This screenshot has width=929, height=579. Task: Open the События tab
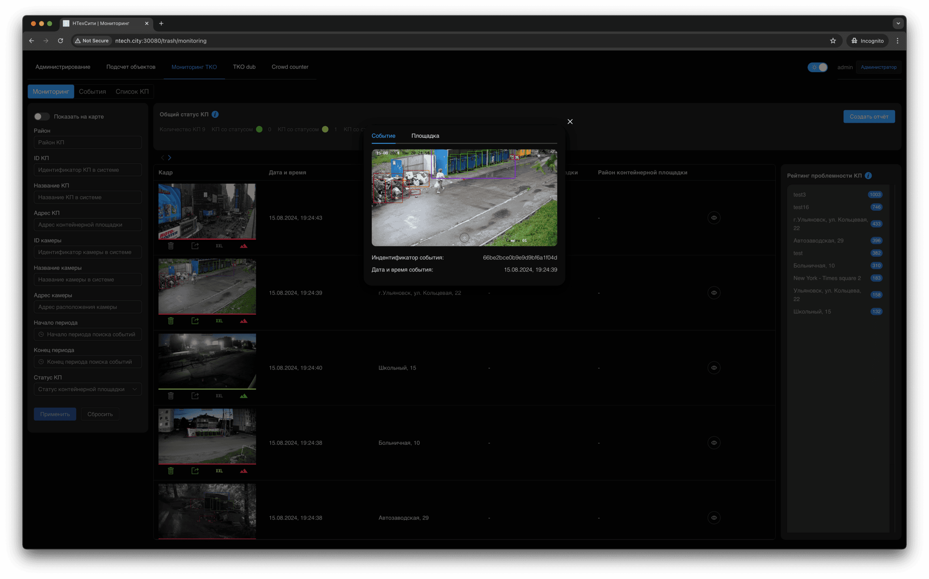(92, 92)
